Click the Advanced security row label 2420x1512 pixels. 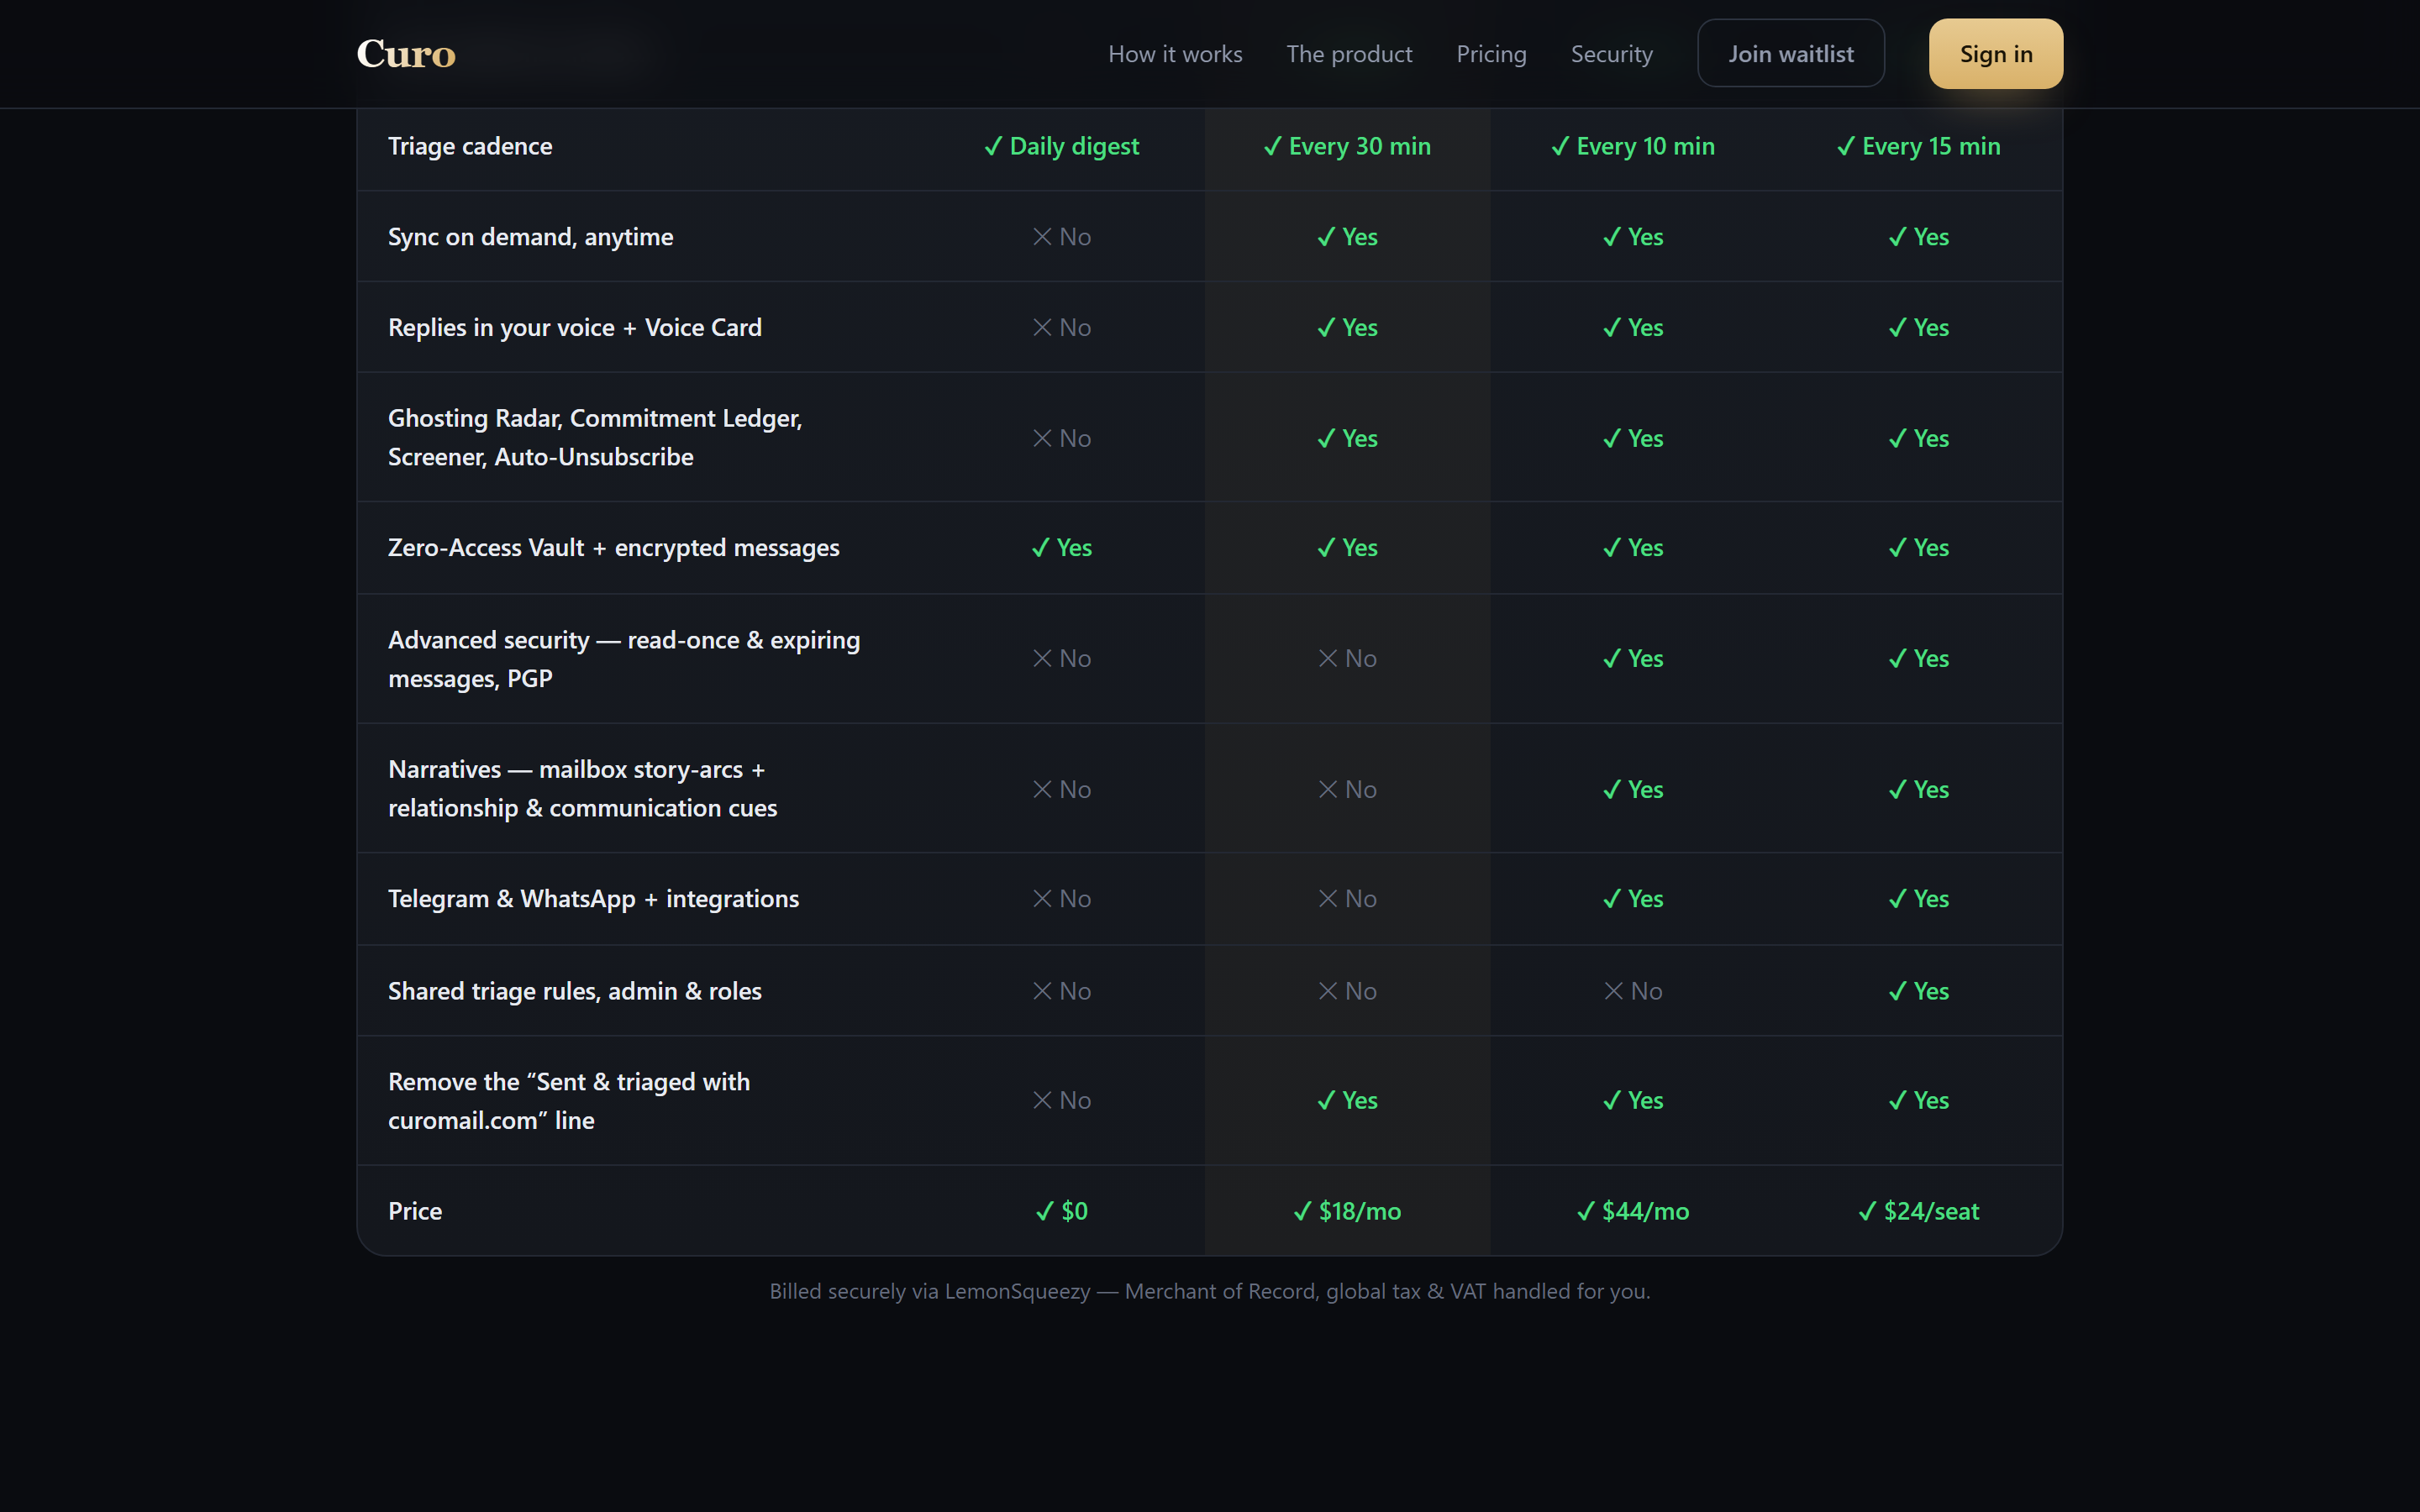624,659
